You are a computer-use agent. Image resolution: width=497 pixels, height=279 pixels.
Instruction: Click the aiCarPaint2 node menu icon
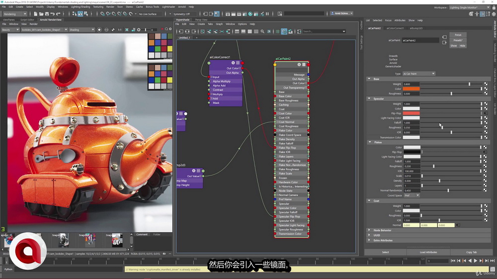point(304,64)
